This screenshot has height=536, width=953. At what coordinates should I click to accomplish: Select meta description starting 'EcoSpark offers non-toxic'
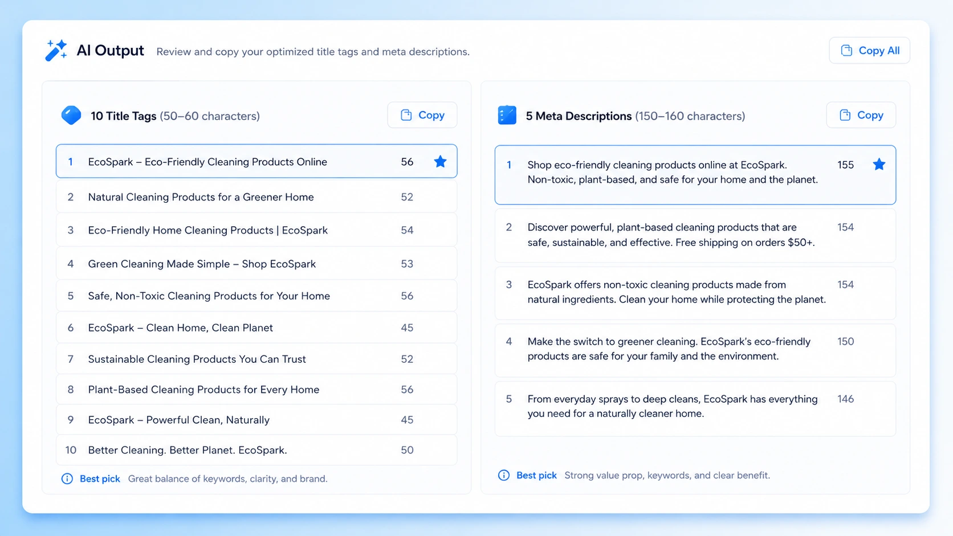695,293
